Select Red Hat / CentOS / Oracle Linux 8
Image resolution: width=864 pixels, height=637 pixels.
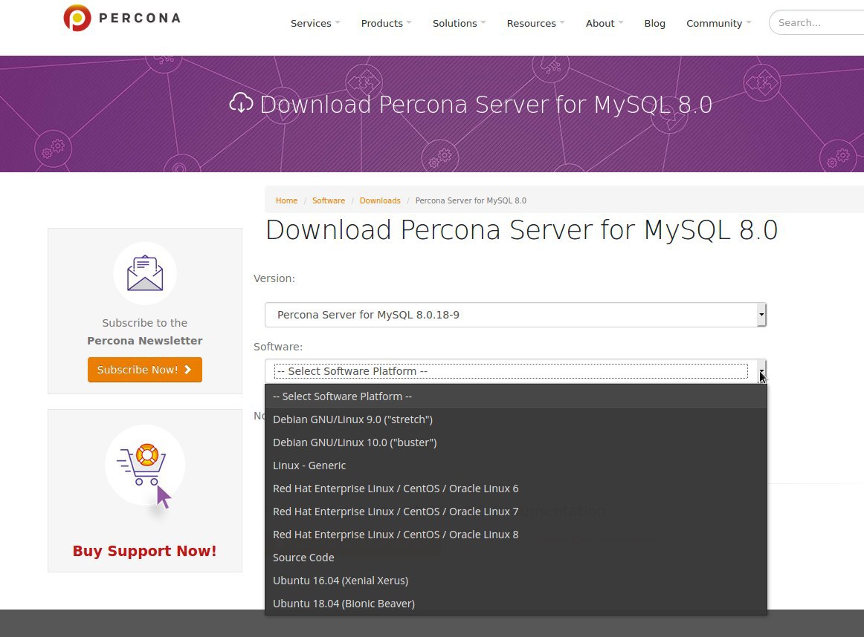(516, 535)
